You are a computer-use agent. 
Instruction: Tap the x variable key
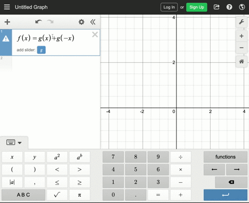[x=12, y=157]
